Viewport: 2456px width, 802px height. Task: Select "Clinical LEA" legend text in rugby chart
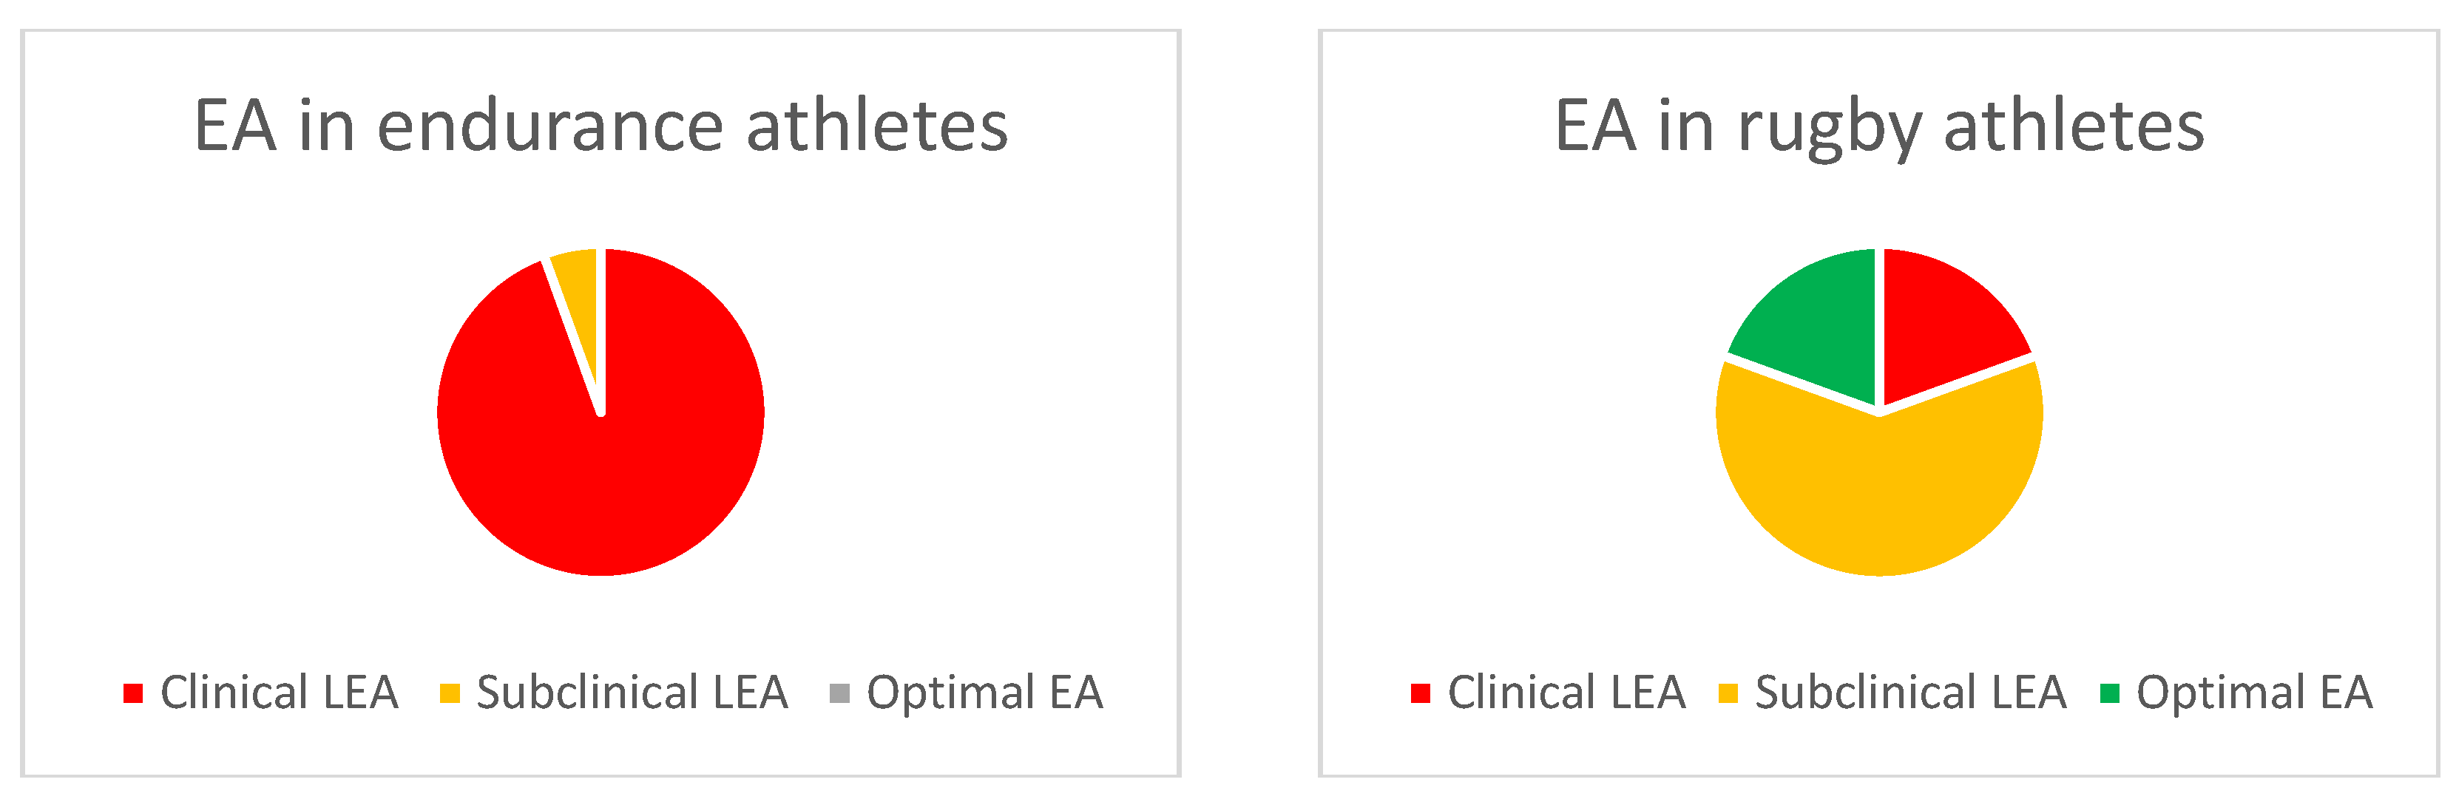1566,693
